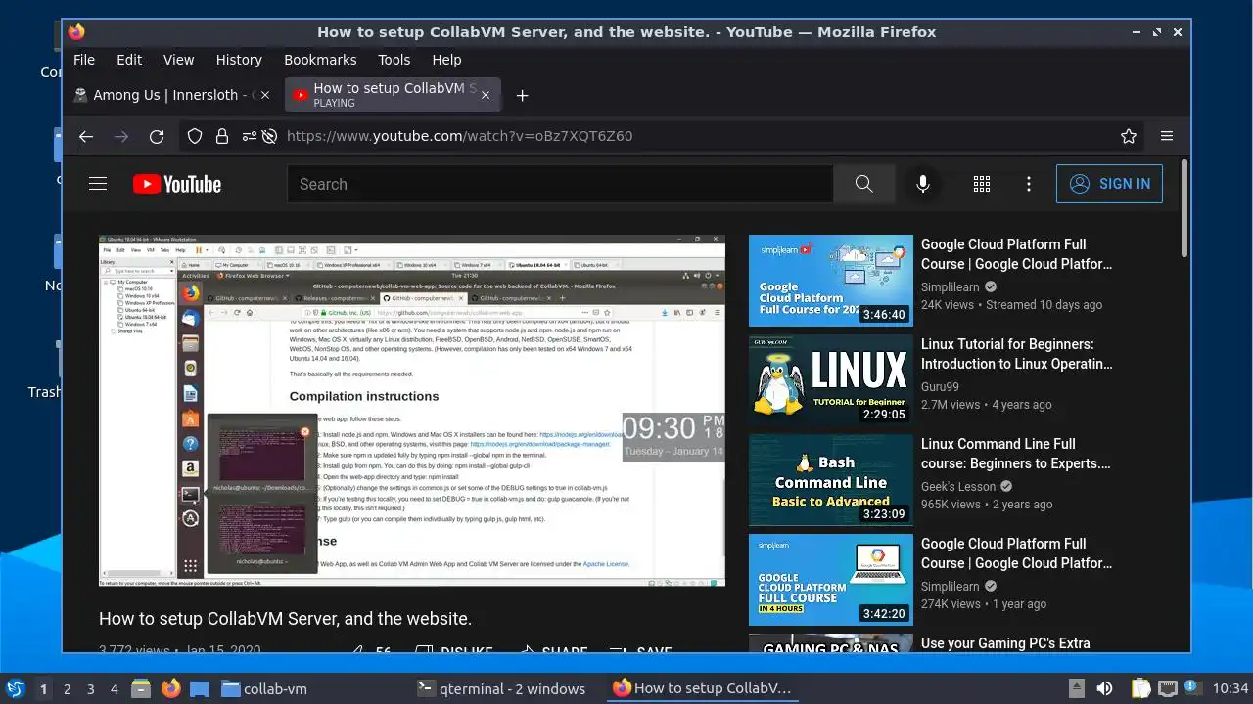Image resolution: width=1253 pixels, height=704 pixels.
Task: Open clipboard manager tray icon
Action: coord(1141,688)
